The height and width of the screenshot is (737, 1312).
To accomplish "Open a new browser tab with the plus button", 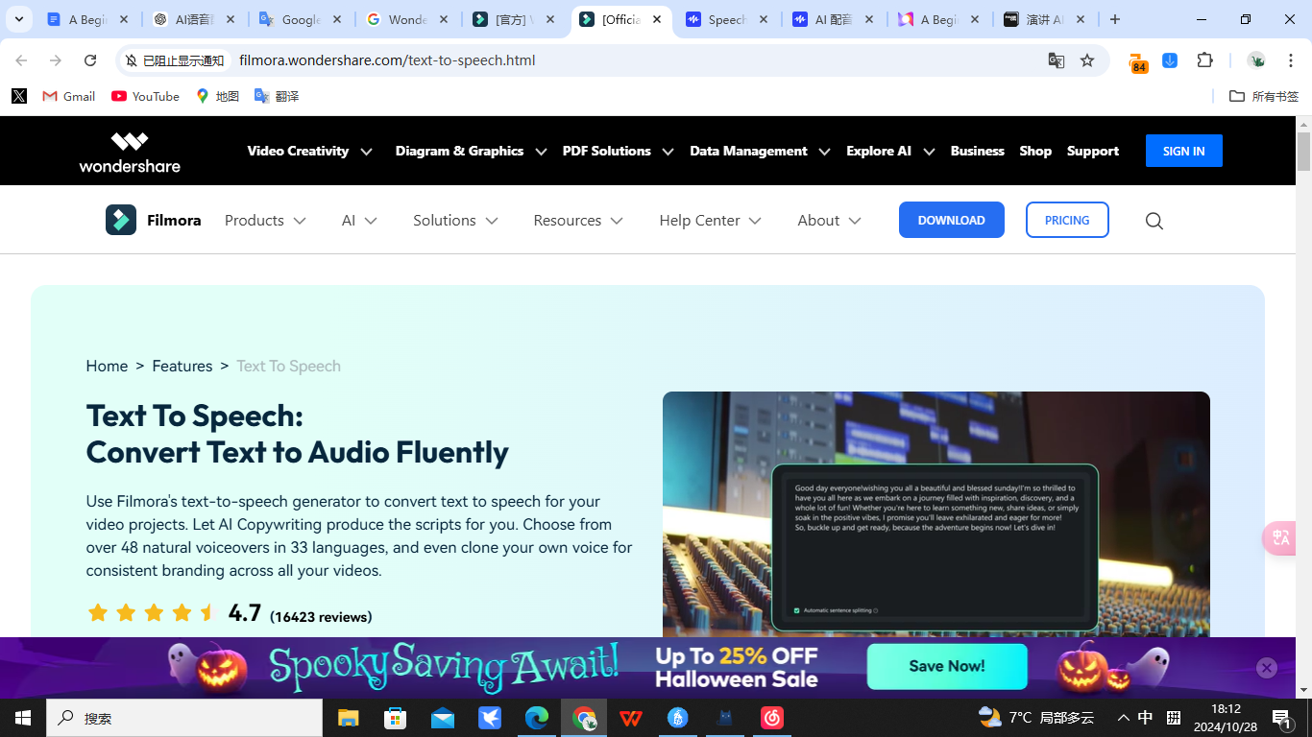I will point(1114,19).
